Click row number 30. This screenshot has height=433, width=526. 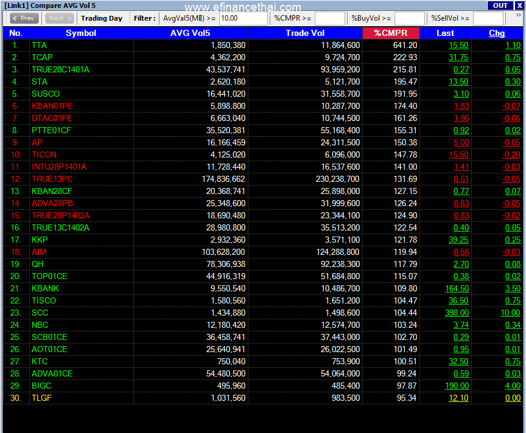[x=16, y=398]
